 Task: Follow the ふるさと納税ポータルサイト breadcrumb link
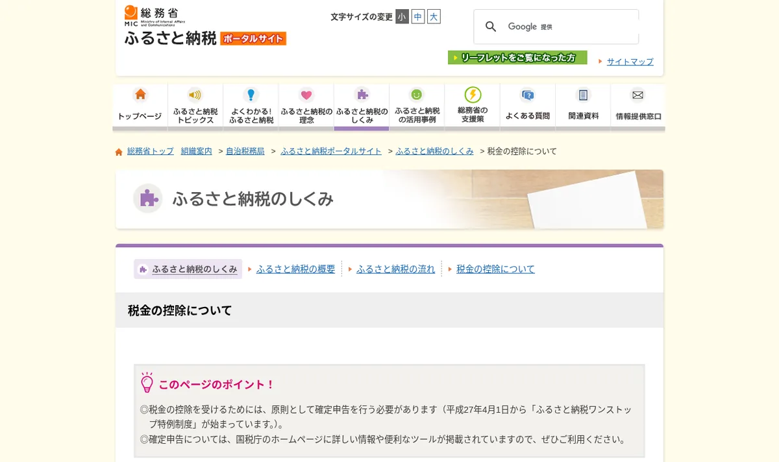(x=331, y=151)
